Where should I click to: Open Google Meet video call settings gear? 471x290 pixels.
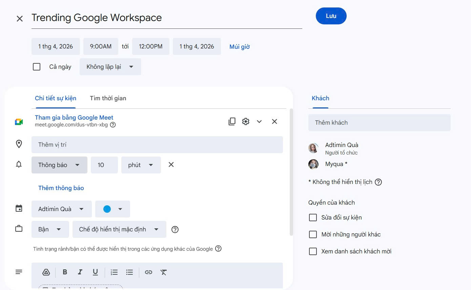coord(246,121)
